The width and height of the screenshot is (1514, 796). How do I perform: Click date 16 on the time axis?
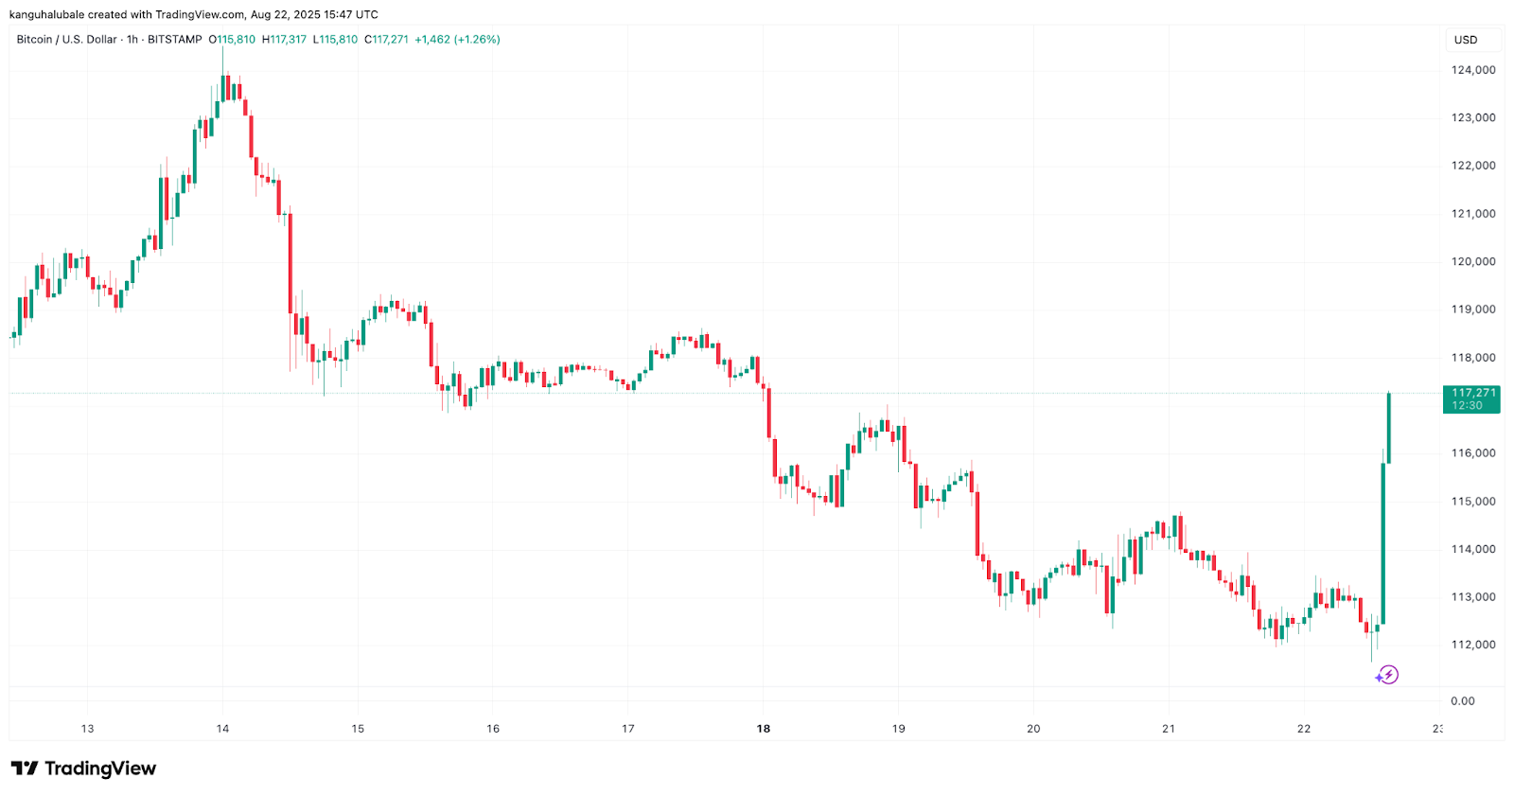(x=493, y=729)
